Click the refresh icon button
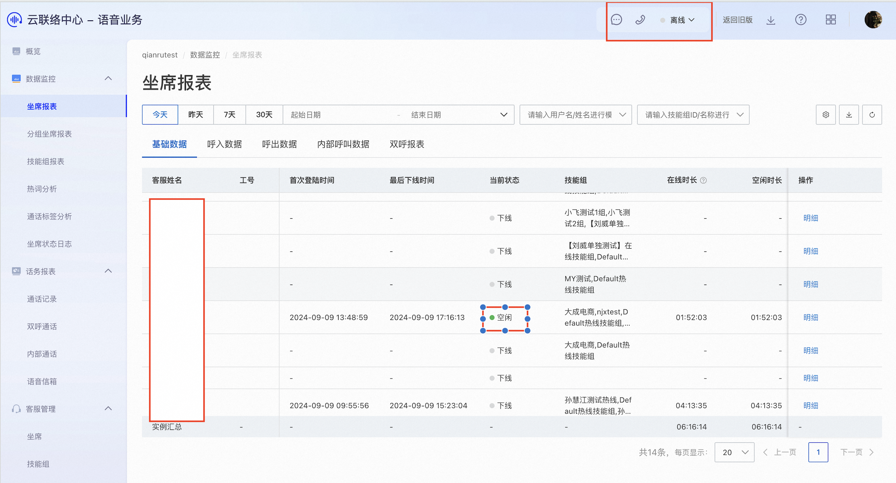The height and width of the screenshot is (483, 896). 872,115
